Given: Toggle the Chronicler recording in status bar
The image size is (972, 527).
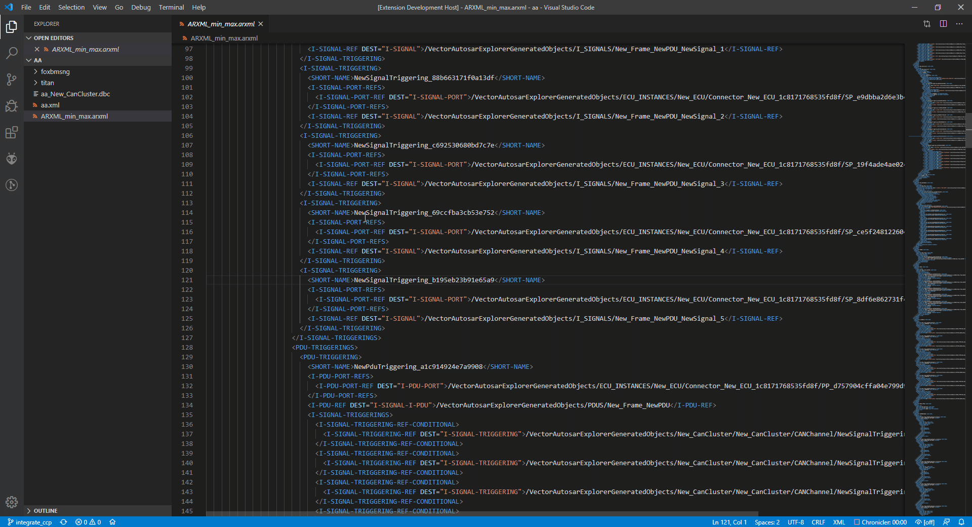Looking at the screenshot, I should coord(880,522).
